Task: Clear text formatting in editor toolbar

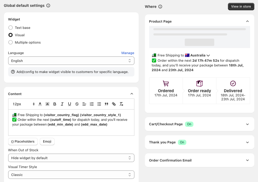Action: coord(121,104)
